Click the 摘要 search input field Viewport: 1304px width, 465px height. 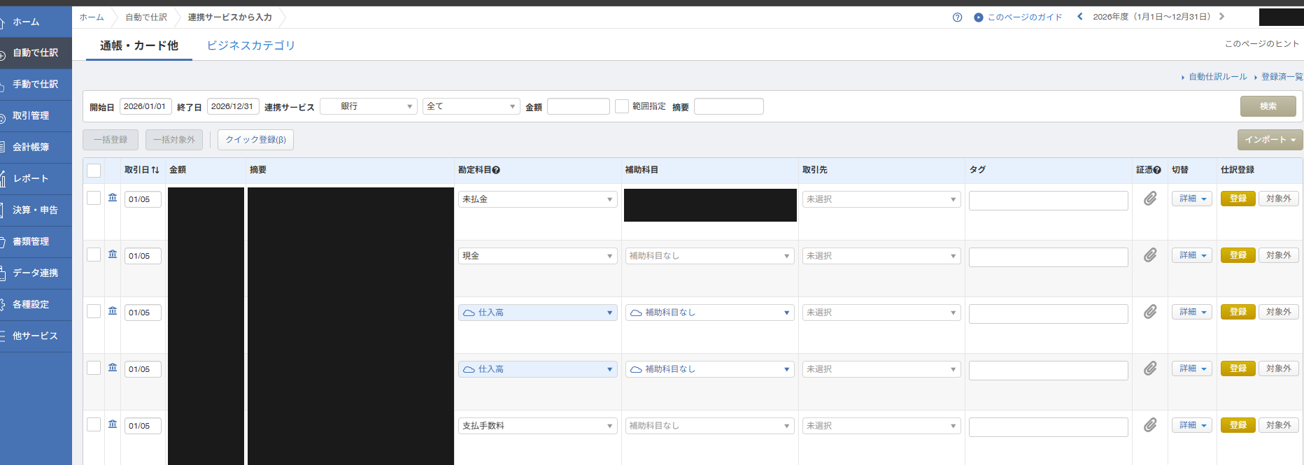[x=728, y=106]
